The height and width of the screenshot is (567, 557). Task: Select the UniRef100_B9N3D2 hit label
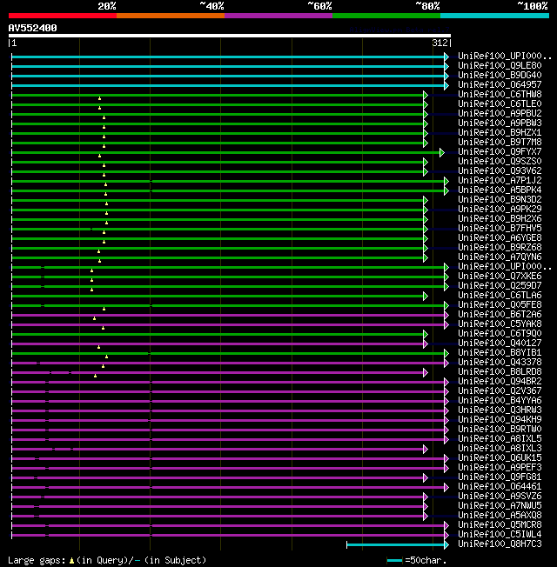pos(500,199)
